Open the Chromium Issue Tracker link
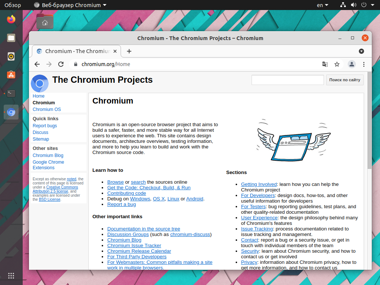The width and height of the screenshot is (380, 285). point(134,246)
